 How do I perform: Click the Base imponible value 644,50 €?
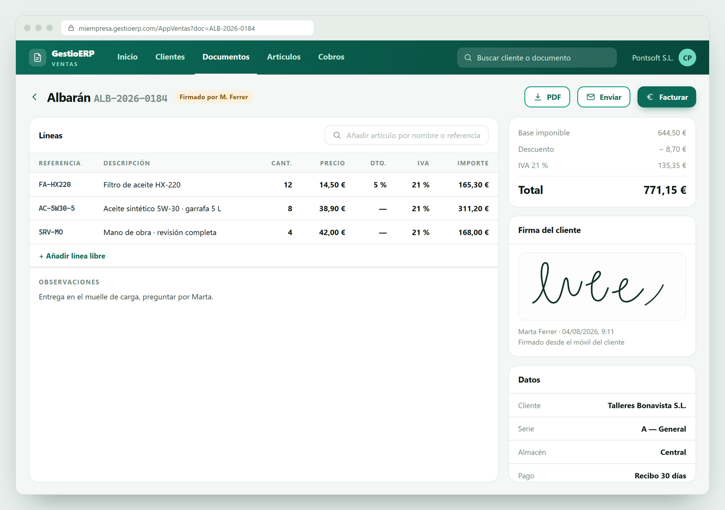pyautogui.click(x=672, y=133)
